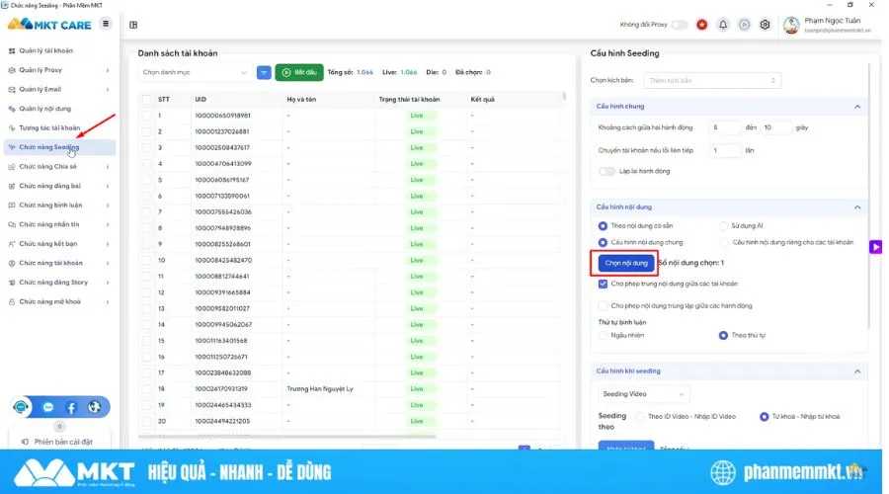
Task: Click the support headset icon
Action: (21, 407)
